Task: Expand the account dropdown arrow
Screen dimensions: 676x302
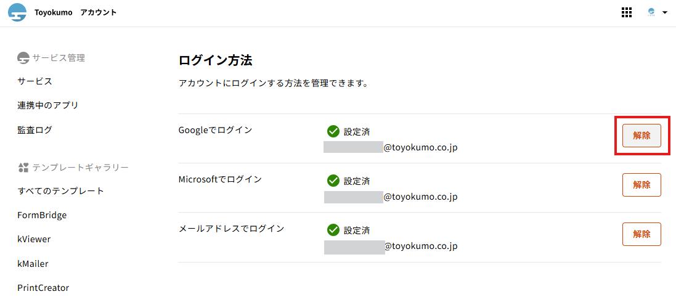Action: coord(665,12)
